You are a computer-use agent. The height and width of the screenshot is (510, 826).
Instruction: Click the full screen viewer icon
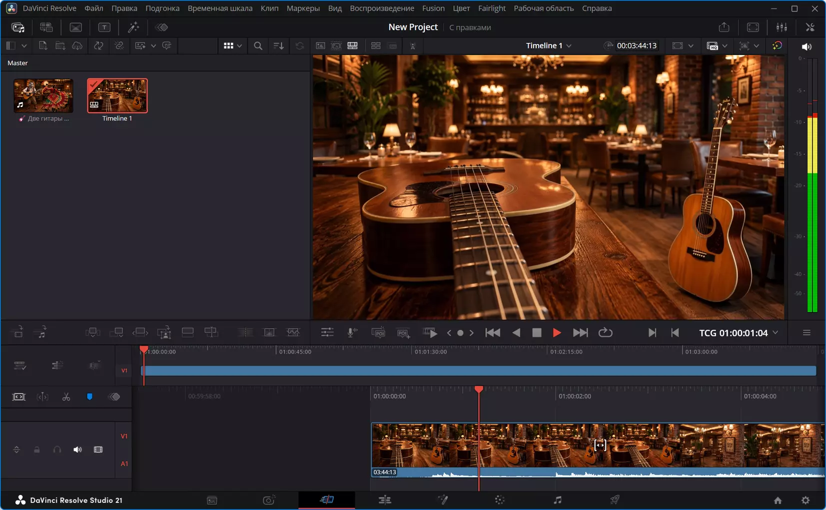[753, 27]
